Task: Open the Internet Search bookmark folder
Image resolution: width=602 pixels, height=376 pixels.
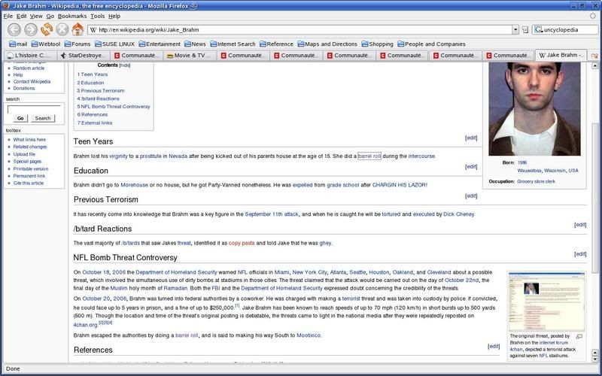Action: (233, 44)
